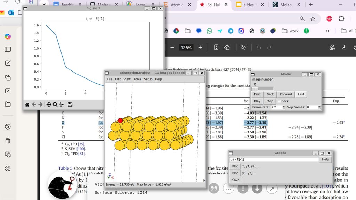Save the figure with floppy disk icon

coord(70,105)
